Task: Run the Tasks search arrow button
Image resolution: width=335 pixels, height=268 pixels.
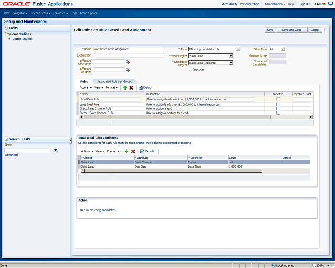Action: click(x=55, y=150)
